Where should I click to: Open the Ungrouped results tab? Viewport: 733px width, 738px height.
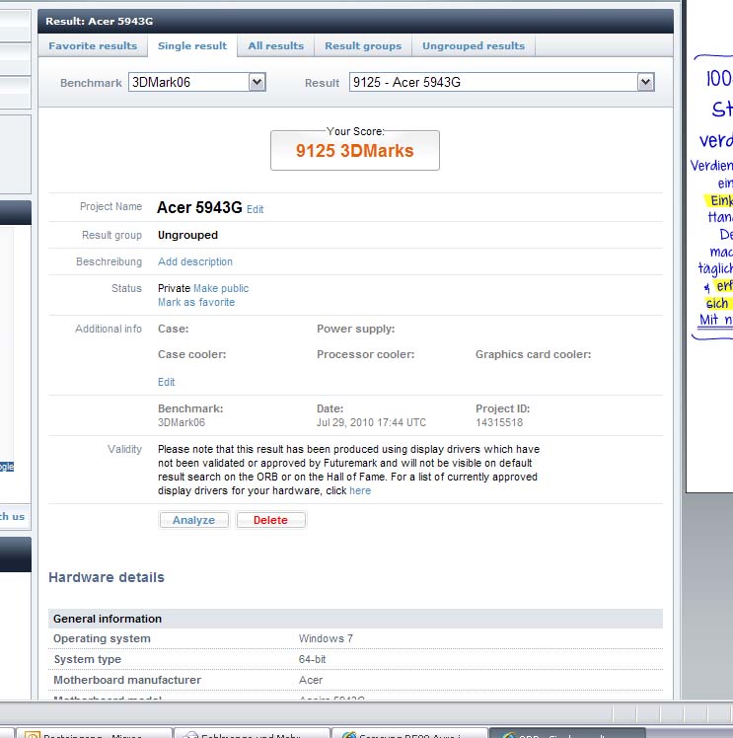pyautogui.click(x=474, y=46)
